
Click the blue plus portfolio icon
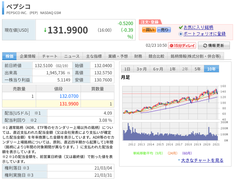[x=181, y=34]
